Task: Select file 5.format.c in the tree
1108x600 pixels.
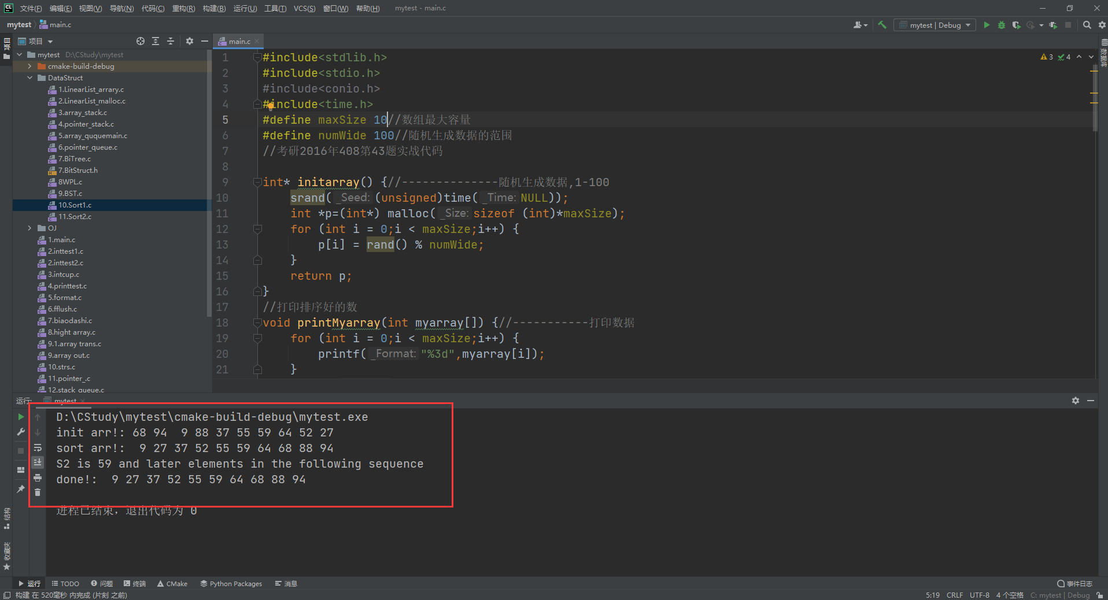Action: point(65,297)
